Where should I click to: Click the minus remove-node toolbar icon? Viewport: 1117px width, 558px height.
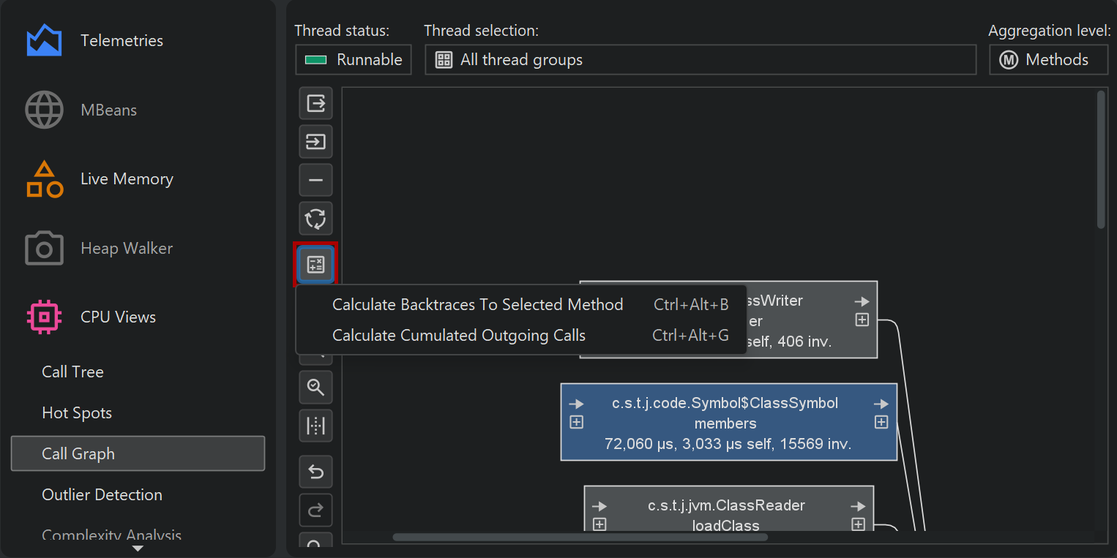point(315,181)
